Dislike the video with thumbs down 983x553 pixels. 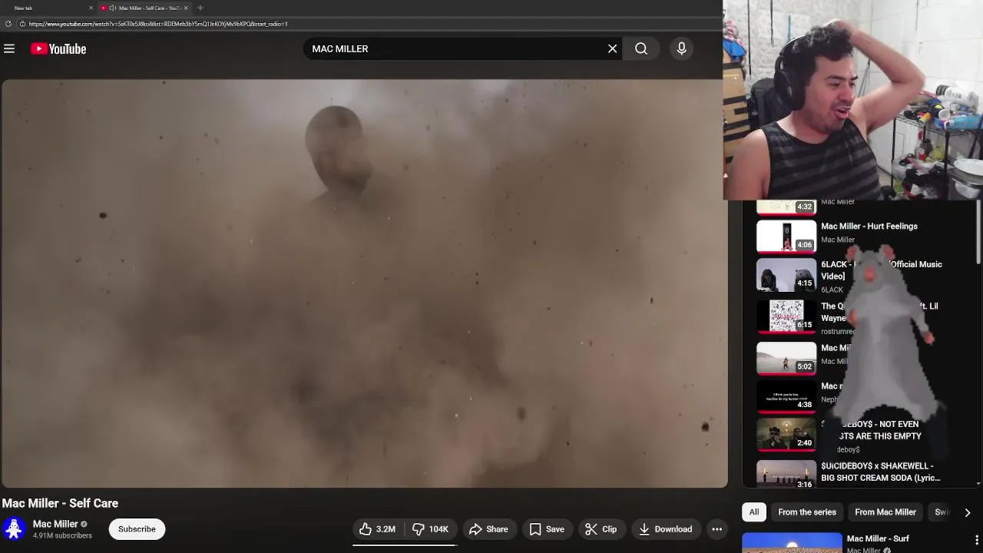point(431,529)
